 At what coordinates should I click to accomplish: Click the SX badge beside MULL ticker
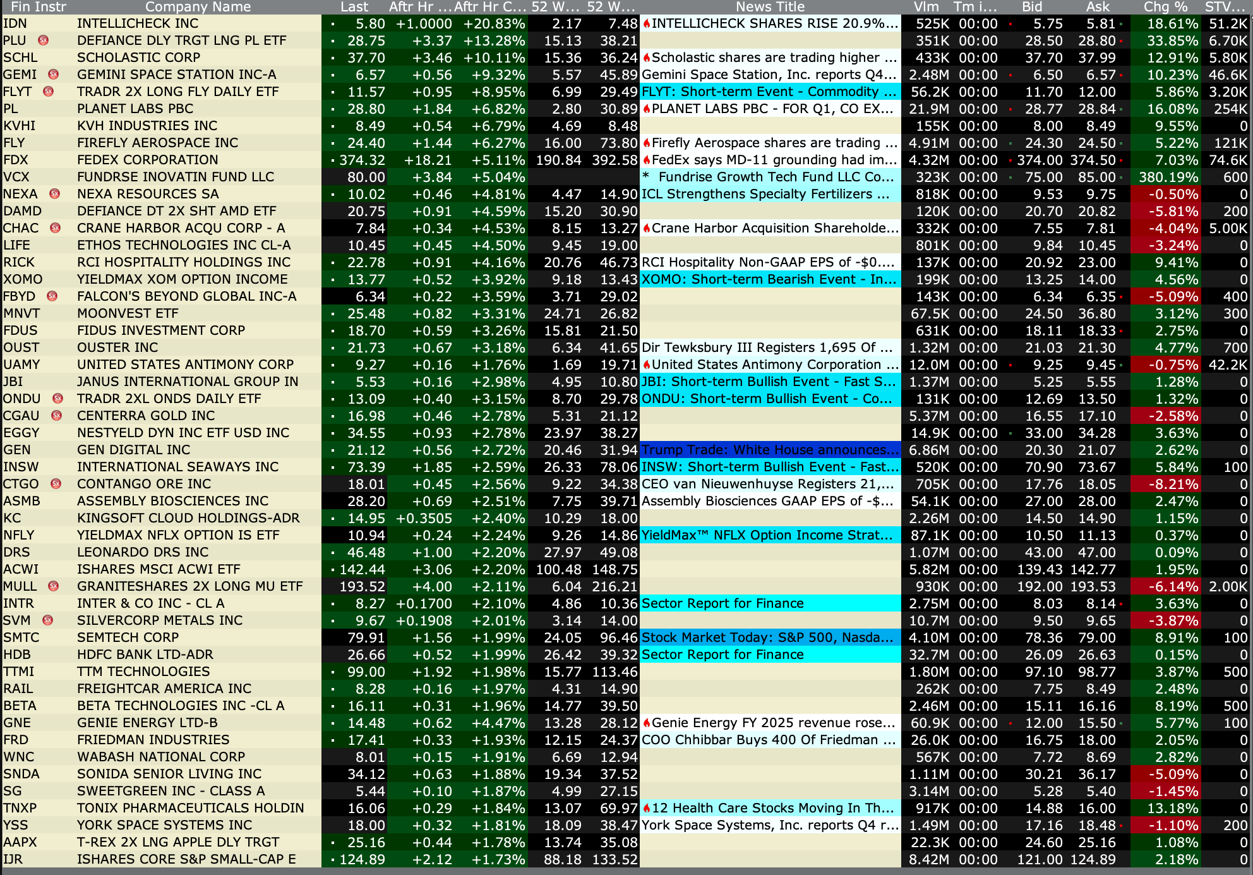pos(54,586)
